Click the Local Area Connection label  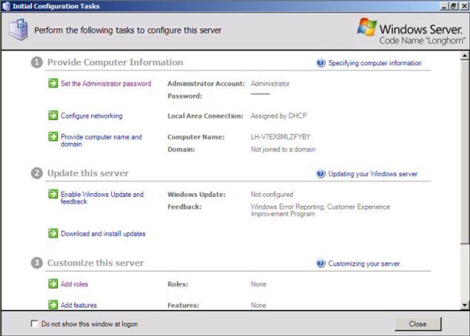pos(205,116)
